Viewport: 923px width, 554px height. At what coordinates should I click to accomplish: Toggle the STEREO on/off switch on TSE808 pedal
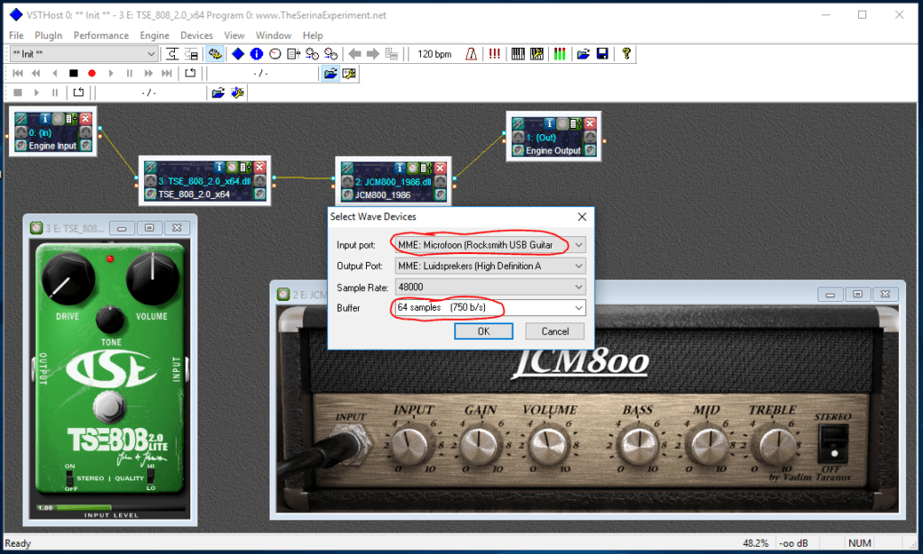pyautogui.click(x=70, y=477)
